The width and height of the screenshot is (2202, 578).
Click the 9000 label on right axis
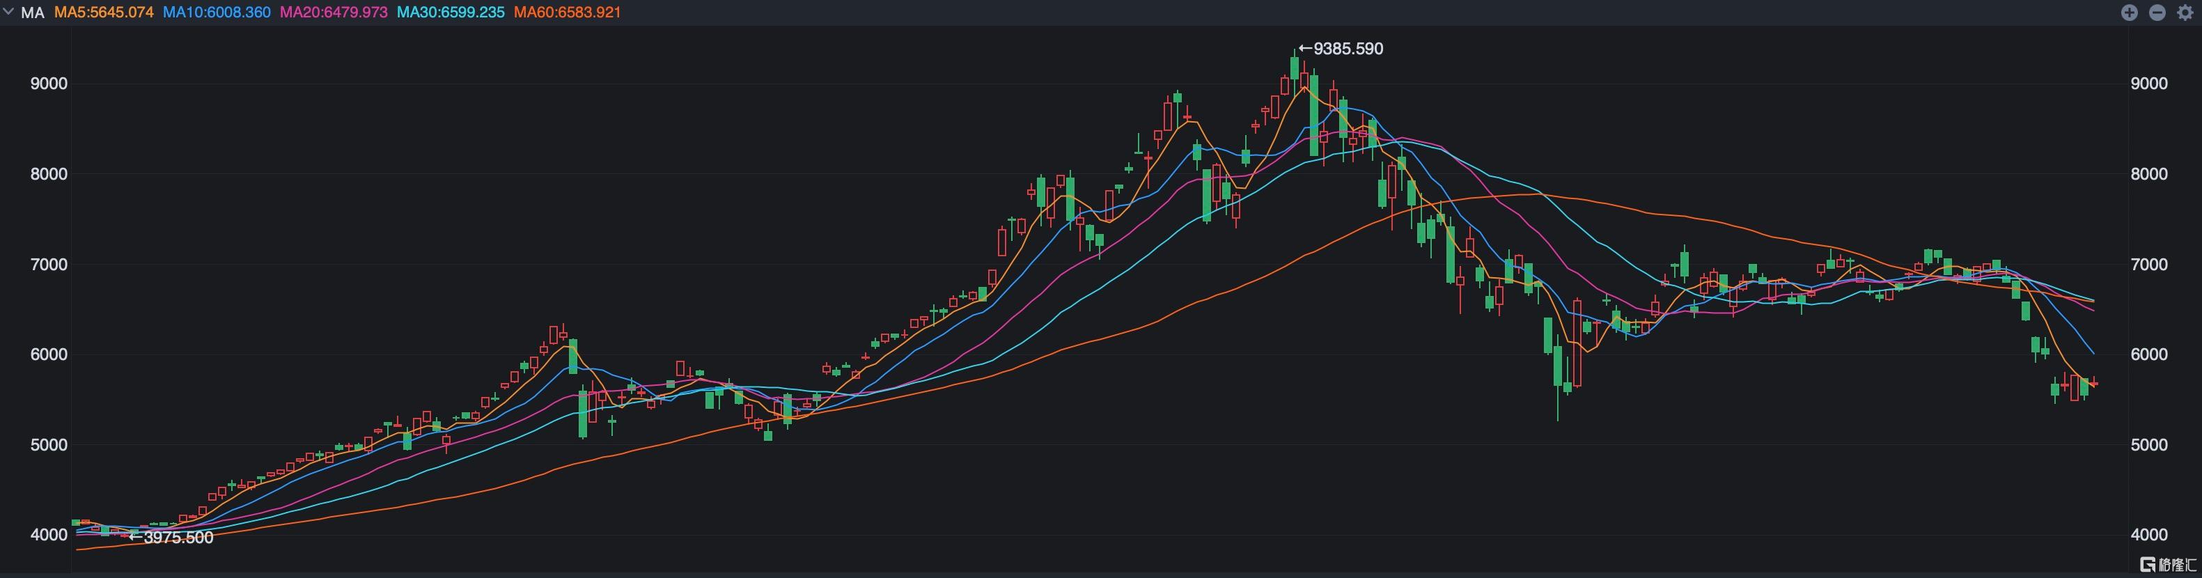tap(2149, 84)
